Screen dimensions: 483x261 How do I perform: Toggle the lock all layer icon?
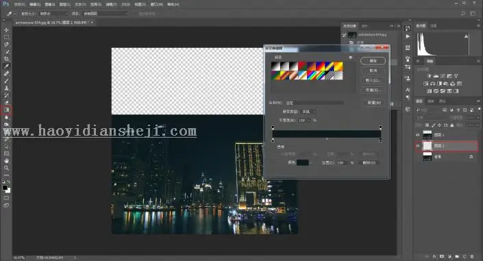click(452, 125)
